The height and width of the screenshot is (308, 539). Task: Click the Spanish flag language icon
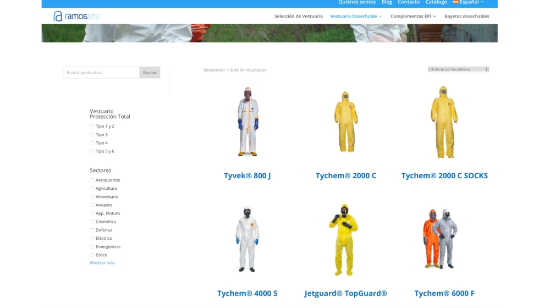coord(455,2)
